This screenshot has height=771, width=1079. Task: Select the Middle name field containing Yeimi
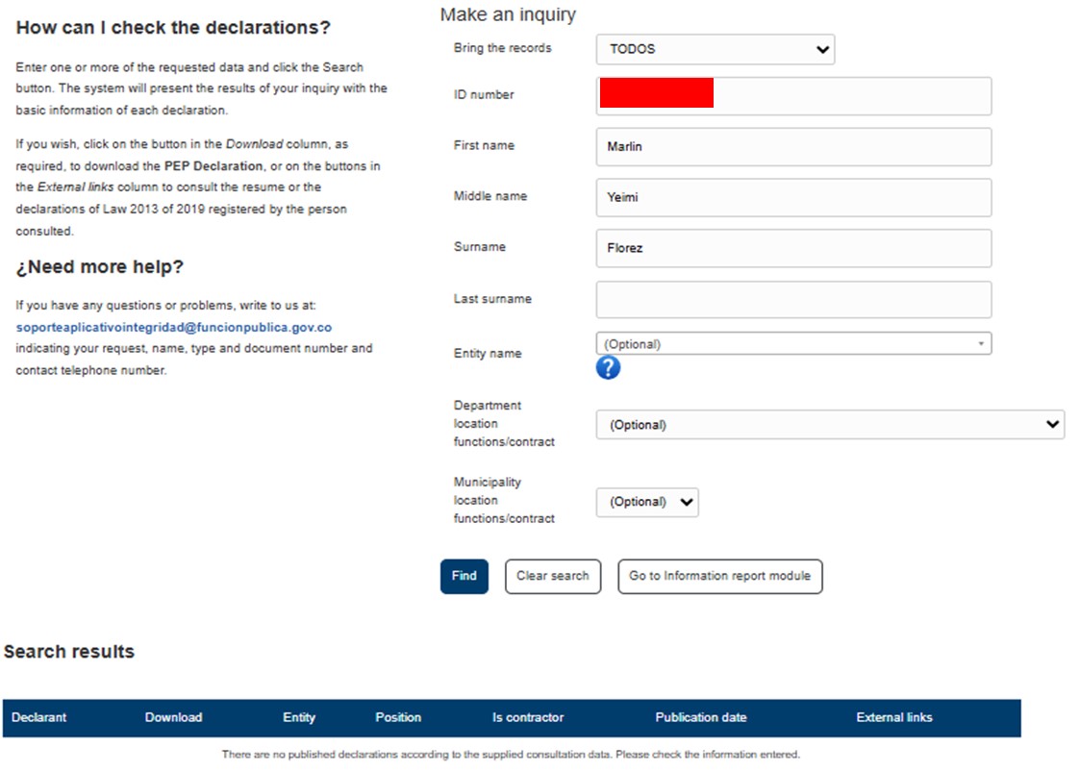coord(792,198)
